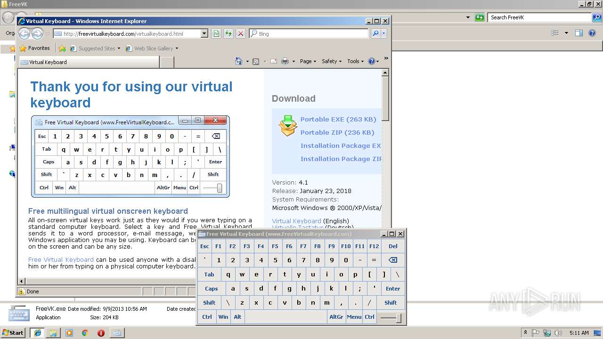Open the Tools menu
603x339 pixels.
(x=356, y=61)
